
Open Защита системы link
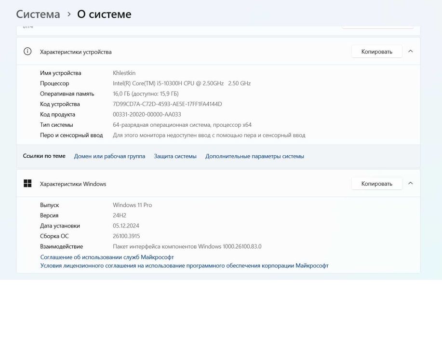(x=175, y=156)
